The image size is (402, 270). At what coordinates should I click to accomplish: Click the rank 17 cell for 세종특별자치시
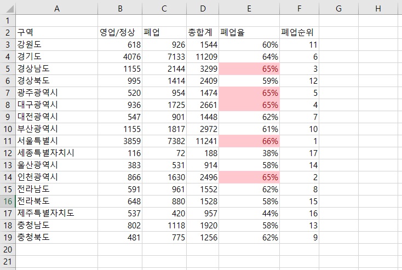pyautogui.click(x=300, y=153)
